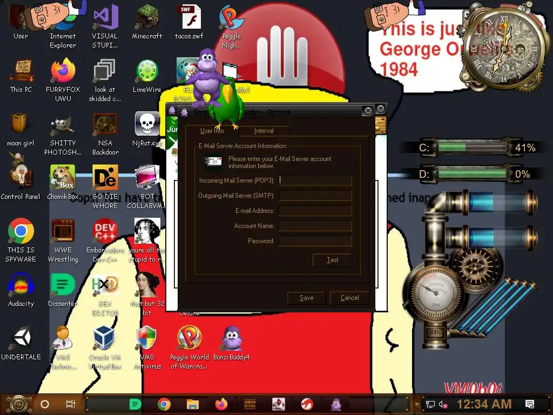This screenshot has width=553, height=415.
Task: Launch LimeWire desktop icon
Action: pyautogui.click(x=147, y=76)
